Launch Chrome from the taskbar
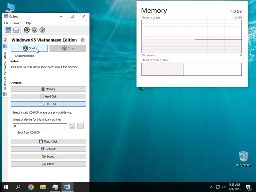This screenshot has height=192, width=256. 31,187
